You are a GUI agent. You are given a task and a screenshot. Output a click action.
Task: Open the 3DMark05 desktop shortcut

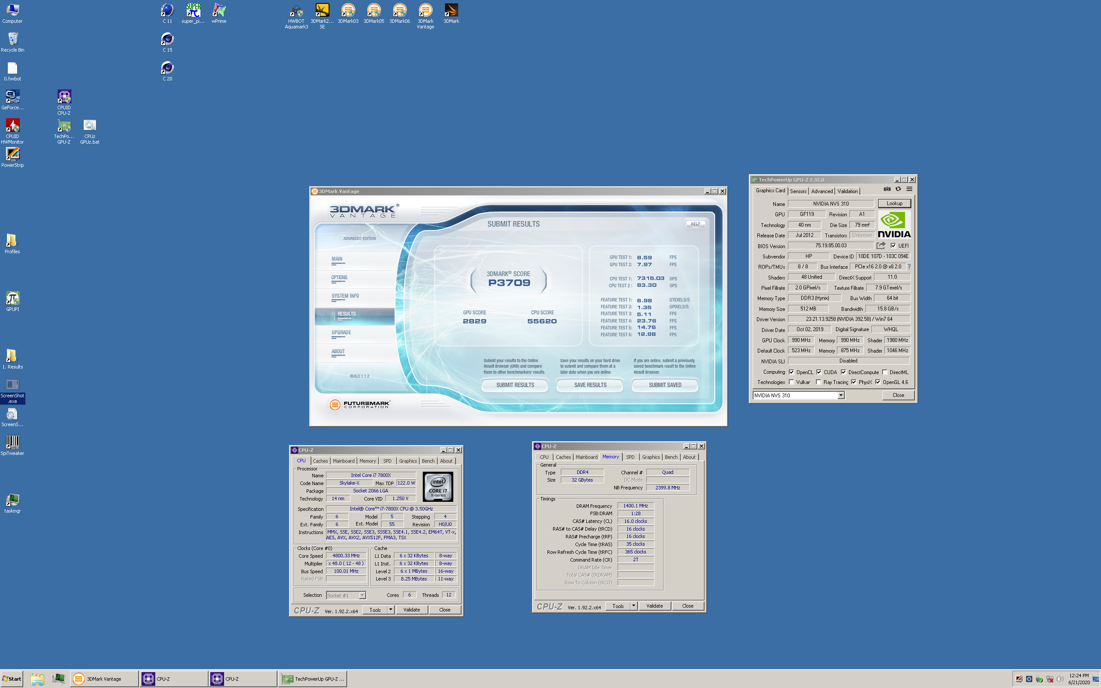(374, 14)
